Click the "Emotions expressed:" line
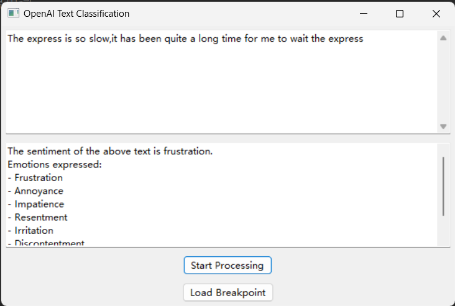 [55, 165]
